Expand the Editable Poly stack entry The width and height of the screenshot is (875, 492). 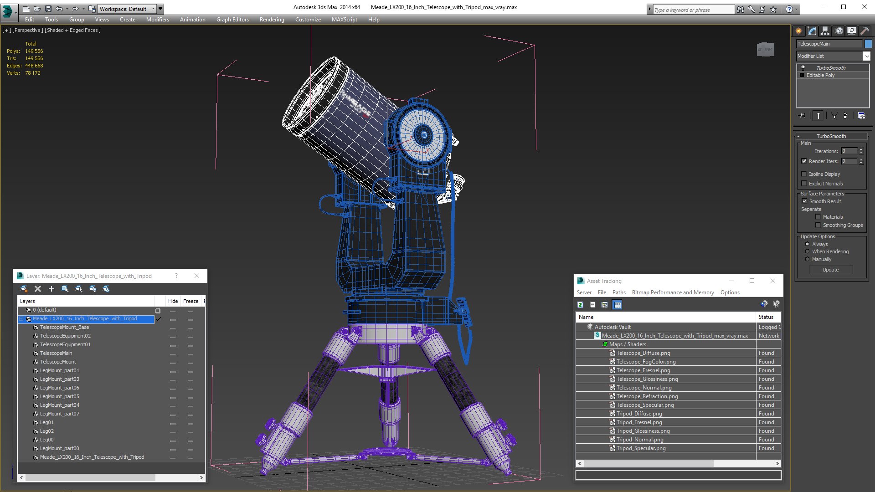click(802, 75)
